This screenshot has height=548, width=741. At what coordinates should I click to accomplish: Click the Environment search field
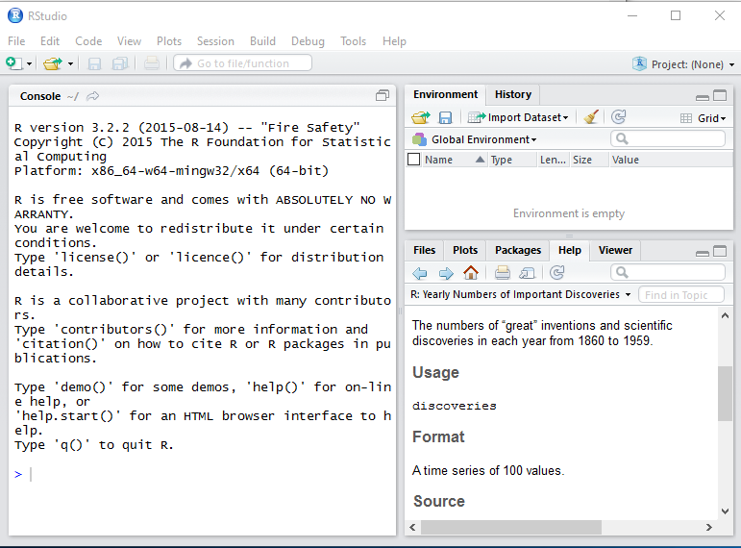668,138
